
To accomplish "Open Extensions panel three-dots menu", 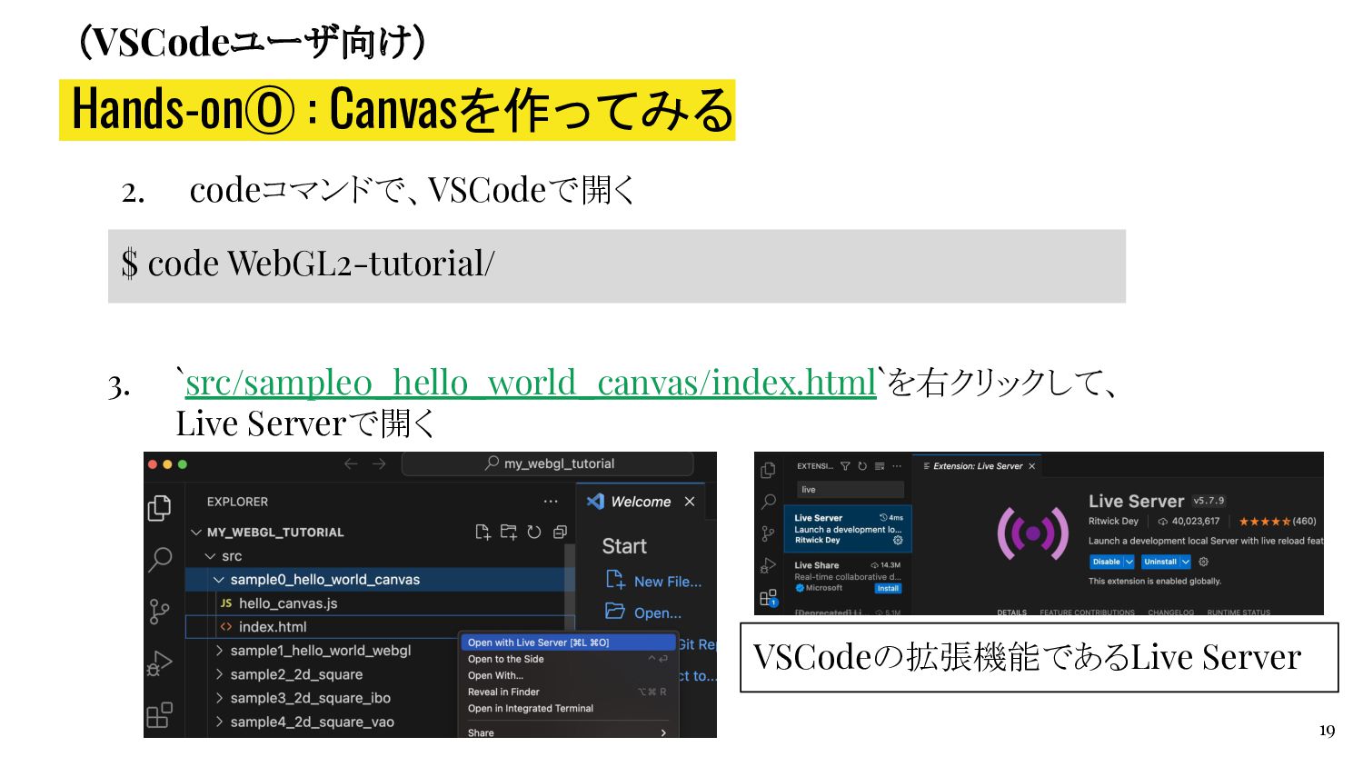I will pyautogui.click(x=897, y=466).
